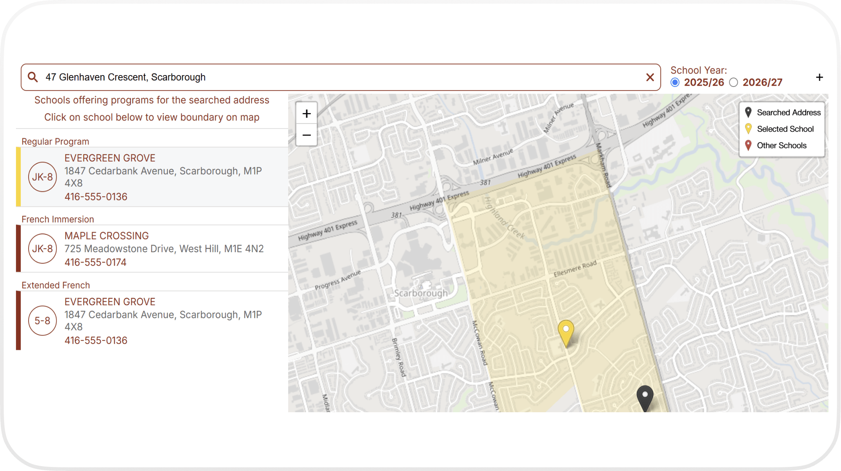Click the Ellesmere Road map label

point(575,269)
